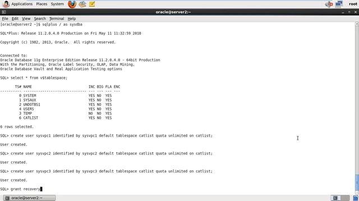The height and width of the screenshot is (201, 359).
Task: Open the terminal View menu
Action: [26, 18]
